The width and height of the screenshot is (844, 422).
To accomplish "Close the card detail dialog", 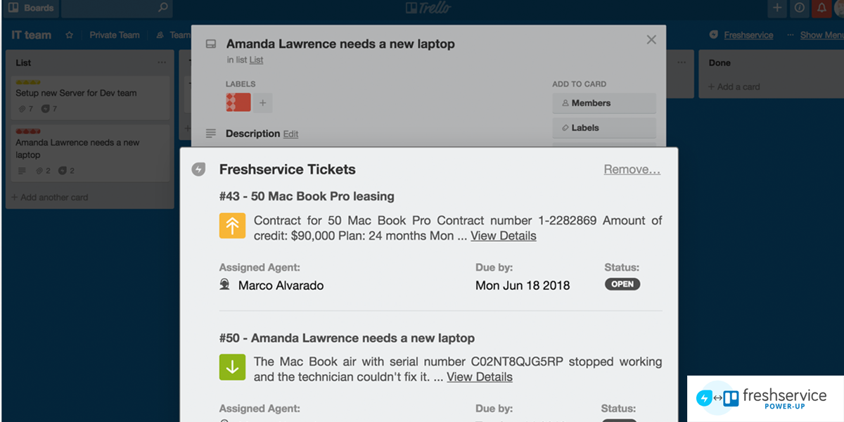I will click(651, 40).
